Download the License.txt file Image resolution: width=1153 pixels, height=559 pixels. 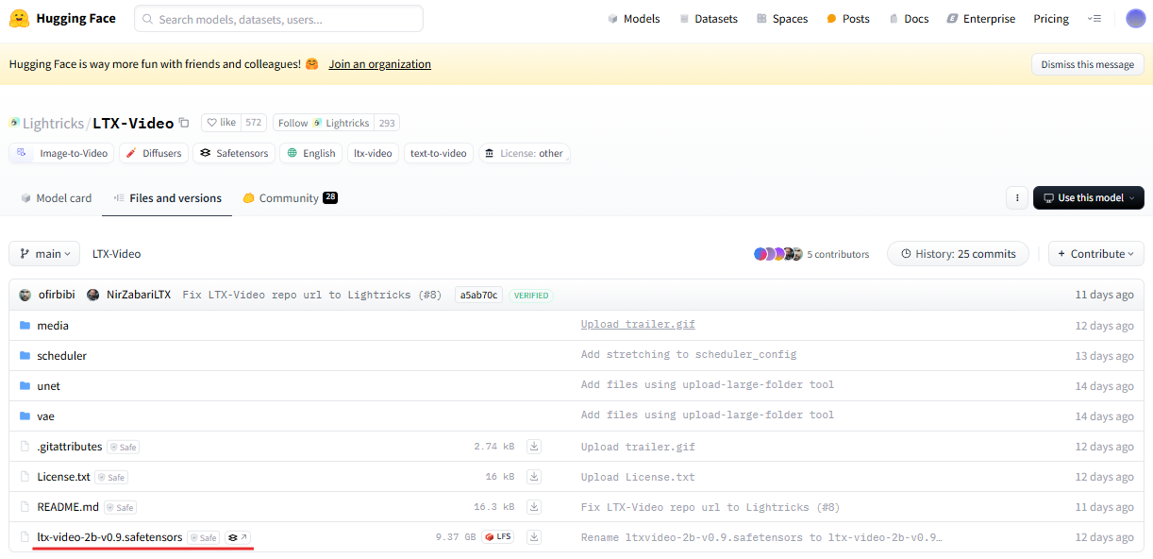pyautogui.click(x=534, y=477)
